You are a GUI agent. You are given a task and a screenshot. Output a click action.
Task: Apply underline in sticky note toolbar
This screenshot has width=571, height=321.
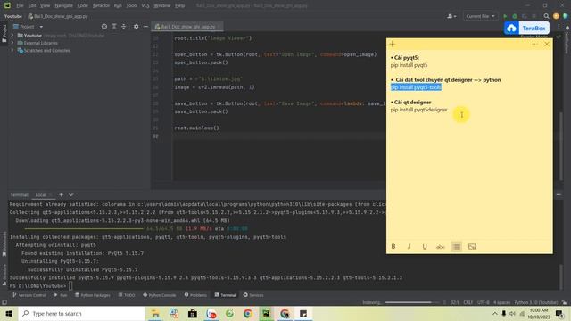click(x=425, y=246)
